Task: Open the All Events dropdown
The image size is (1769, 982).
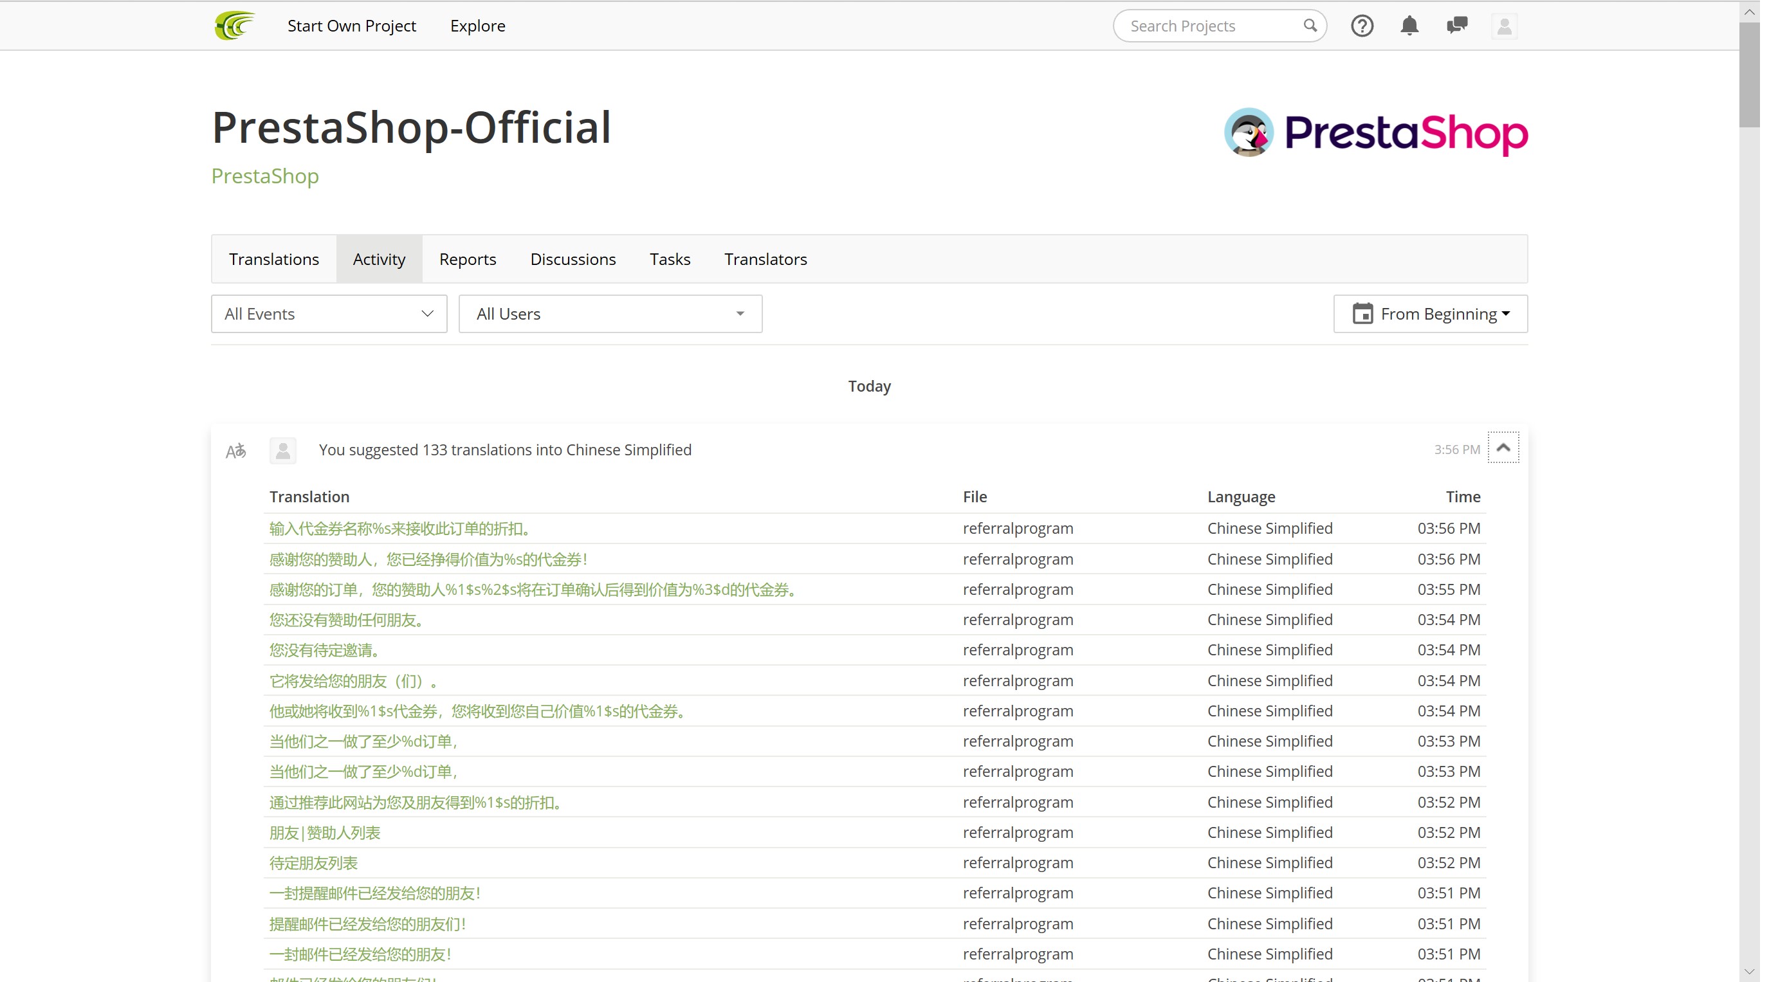Action: tap(329, 314)
